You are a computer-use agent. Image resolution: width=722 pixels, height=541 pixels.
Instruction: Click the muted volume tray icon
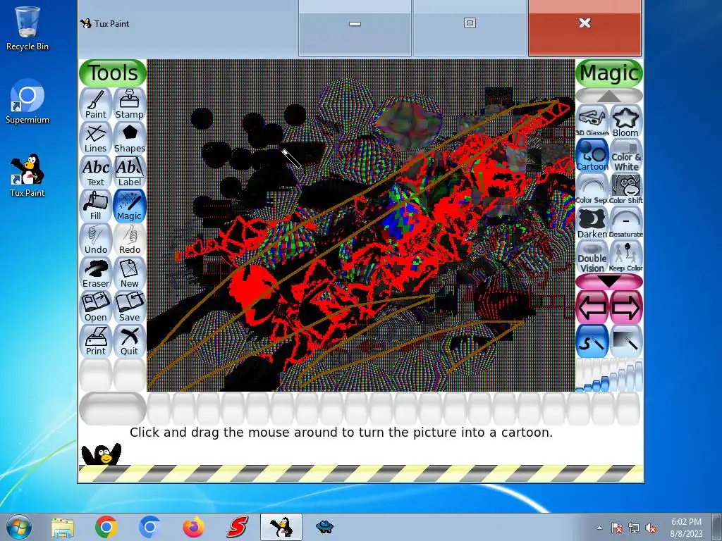coord(651,528)
